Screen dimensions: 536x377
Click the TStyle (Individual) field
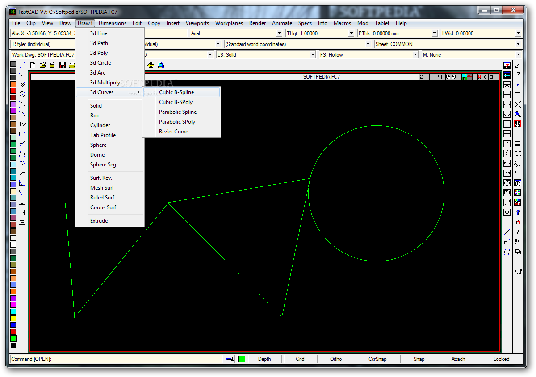point(42,44)
